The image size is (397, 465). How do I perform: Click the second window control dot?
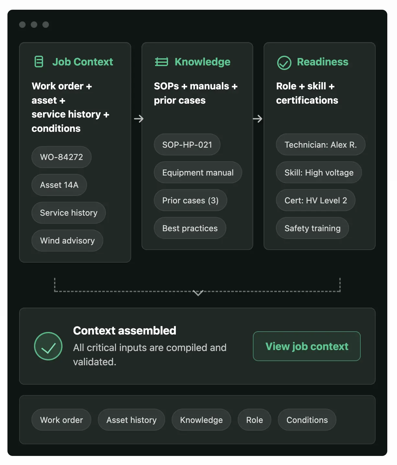point(34,25)
